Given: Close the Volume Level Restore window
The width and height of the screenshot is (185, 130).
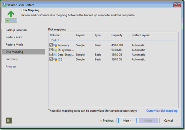Looking at the screenshot, I should click(177, 5).
